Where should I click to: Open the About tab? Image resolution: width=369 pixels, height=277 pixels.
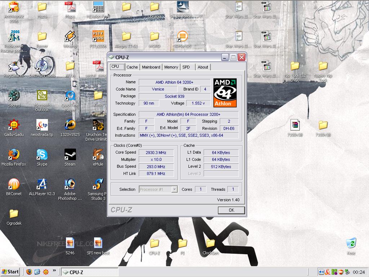203,67
